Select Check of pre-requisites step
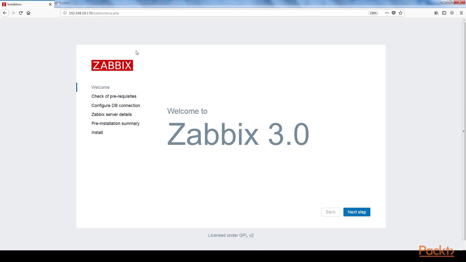Image resolution: width=466 pixels, height=262 pixels. (114, 96)
